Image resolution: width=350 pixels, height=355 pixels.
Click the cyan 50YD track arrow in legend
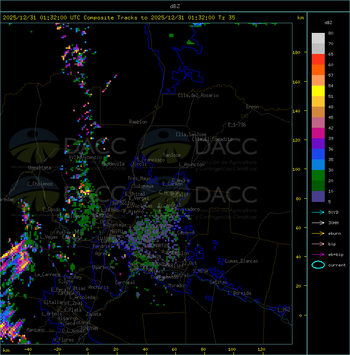[x=318, y=212]
